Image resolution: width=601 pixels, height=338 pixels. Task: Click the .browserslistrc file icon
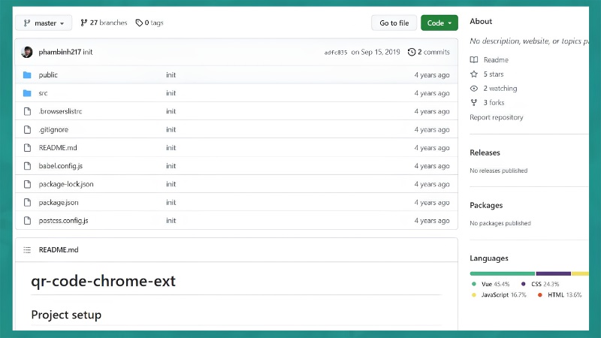(x=27, y=111)
